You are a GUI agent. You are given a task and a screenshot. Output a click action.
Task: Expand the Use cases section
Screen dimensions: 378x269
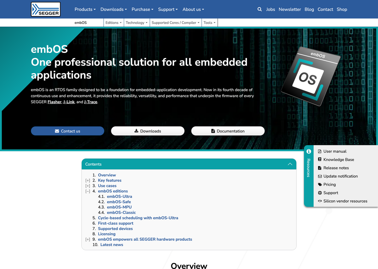click(x=88, y=186)
